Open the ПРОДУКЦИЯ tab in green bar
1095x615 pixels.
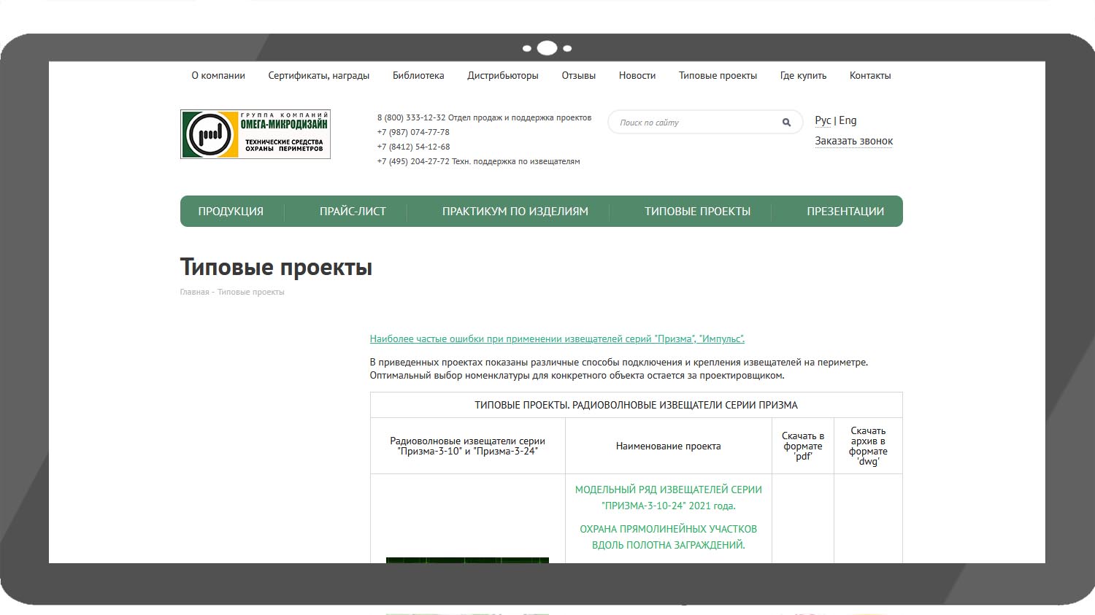231,212
